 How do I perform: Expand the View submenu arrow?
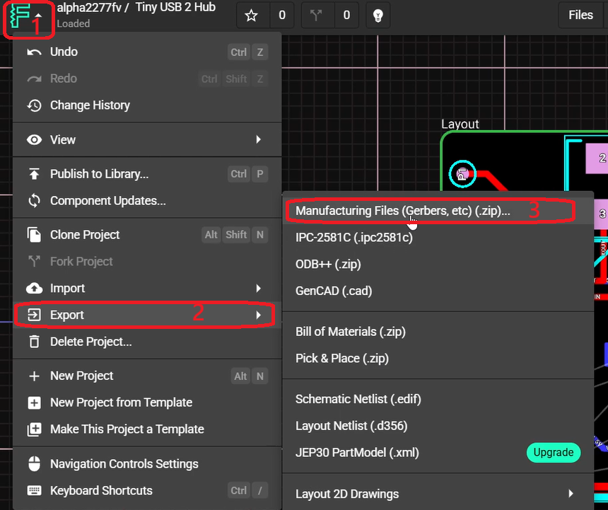(x=259, y=139)
